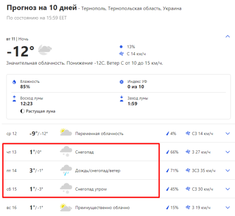Image resolution: width=235 pixels, height=216 pixels.
Task: Click the moonrise time 12:23
Action: (x=26, y=104)
